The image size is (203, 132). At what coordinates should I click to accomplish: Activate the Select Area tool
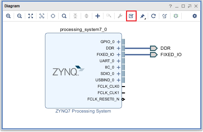pos(42,16)
